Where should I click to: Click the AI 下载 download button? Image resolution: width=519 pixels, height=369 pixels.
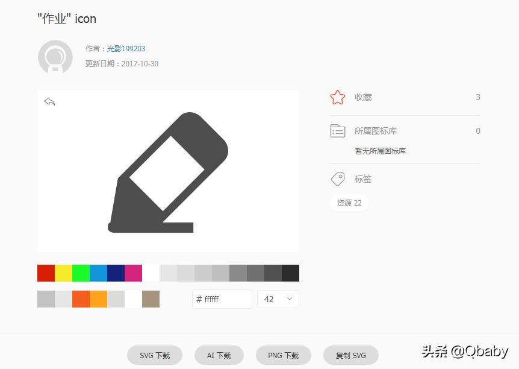tap(219, 355)
